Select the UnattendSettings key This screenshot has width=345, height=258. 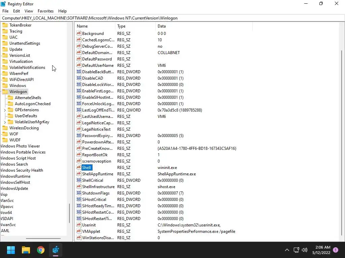tap(25, 43)
